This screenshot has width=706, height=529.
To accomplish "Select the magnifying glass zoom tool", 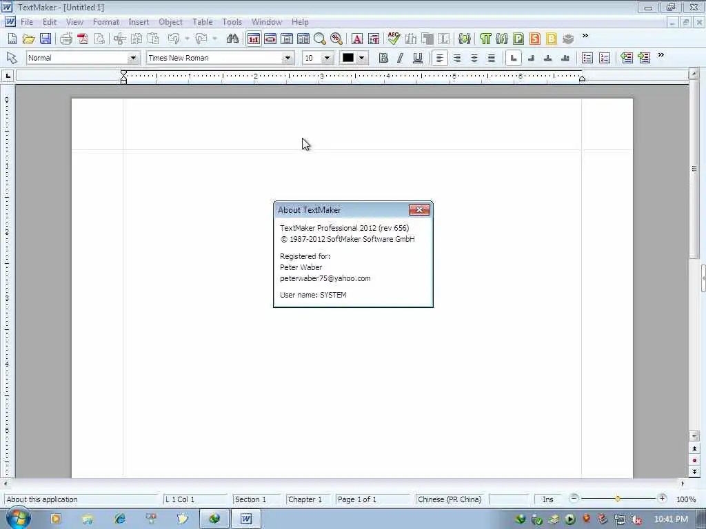I will [320, 39].
